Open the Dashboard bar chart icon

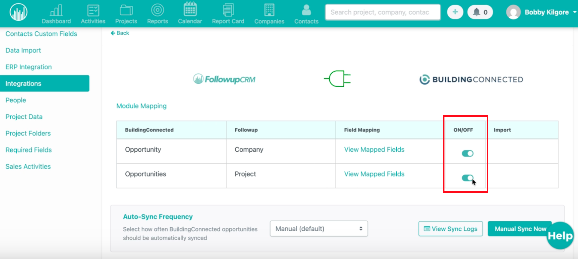click(x=56, y=10)
